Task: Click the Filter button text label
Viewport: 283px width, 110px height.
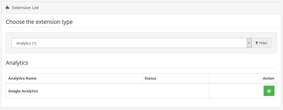Action: click(x=263, y=43)
